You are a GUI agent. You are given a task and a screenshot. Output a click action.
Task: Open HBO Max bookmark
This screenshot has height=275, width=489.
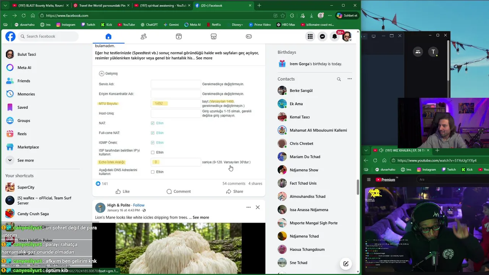(286, 24)
